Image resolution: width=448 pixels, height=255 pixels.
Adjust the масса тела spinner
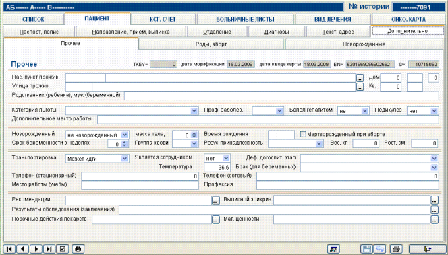coord(194,135)
